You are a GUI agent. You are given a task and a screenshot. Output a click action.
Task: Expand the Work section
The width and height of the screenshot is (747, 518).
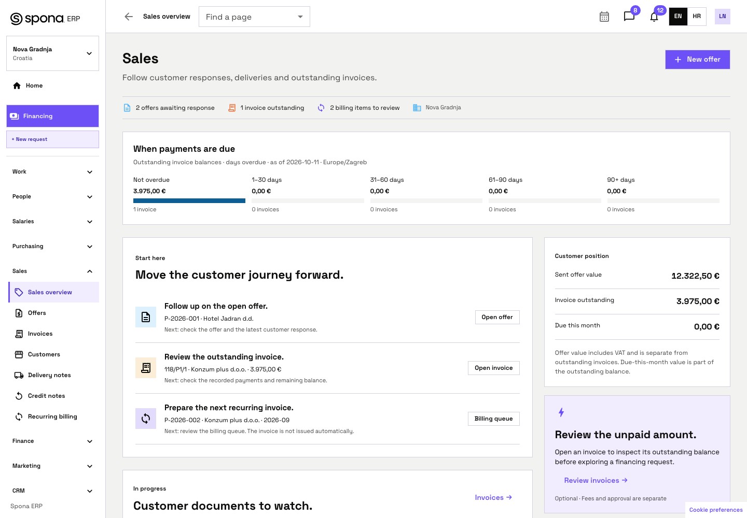[52, 171]
